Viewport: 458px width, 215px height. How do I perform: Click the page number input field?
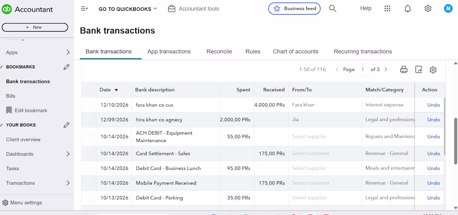[x=363, y=70]
